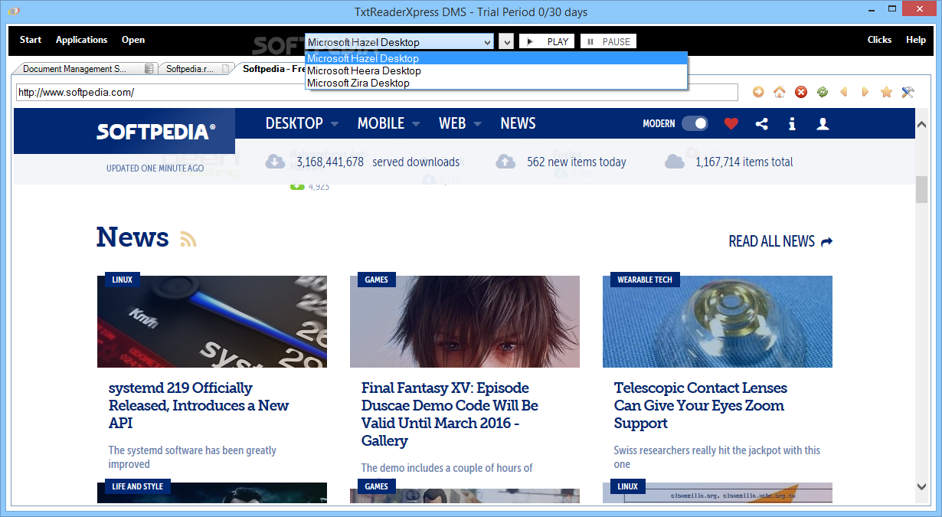Click '3,168,441,678 served downloads' text

378,162
